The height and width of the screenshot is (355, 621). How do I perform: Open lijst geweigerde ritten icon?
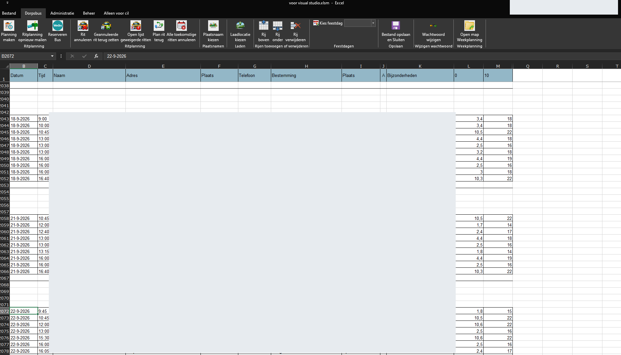[x=136, y=26]
